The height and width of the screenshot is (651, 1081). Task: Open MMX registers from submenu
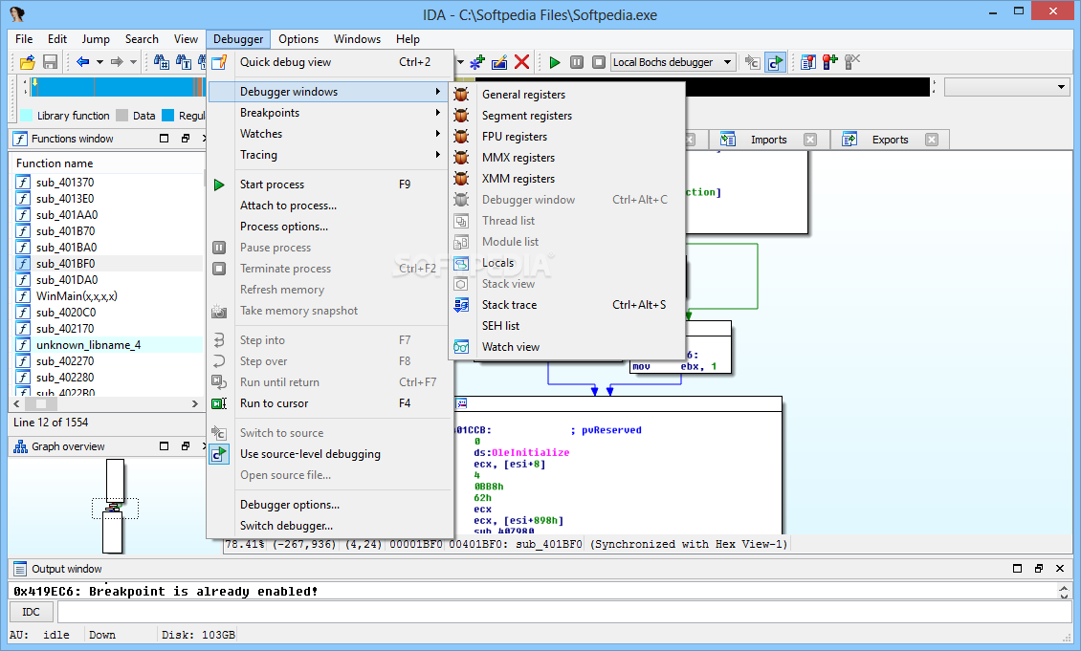tap(567, 158)
